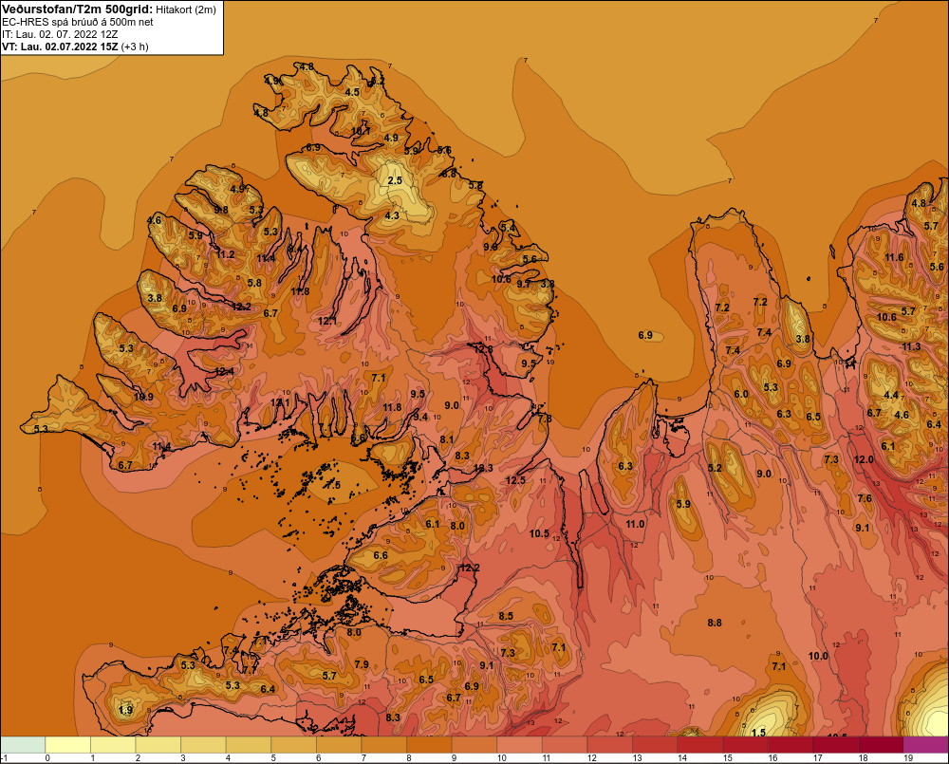Viewport: 949px width, 764px height.
Task: Select the 11.3 temperature label
Action: (911, 347)
